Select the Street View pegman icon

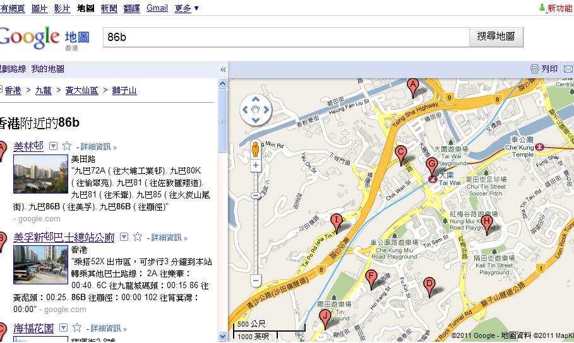(x=256, y=149)
